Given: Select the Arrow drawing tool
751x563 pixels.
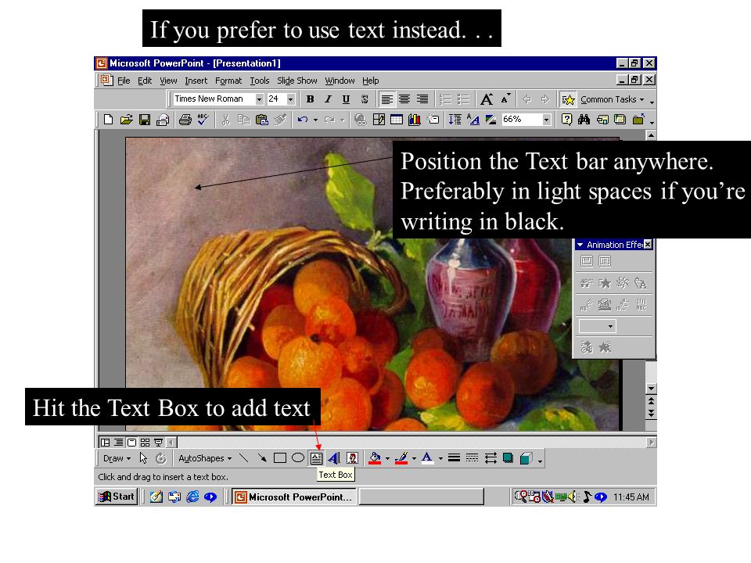Looking at the screenshot, I should point(262,458).
